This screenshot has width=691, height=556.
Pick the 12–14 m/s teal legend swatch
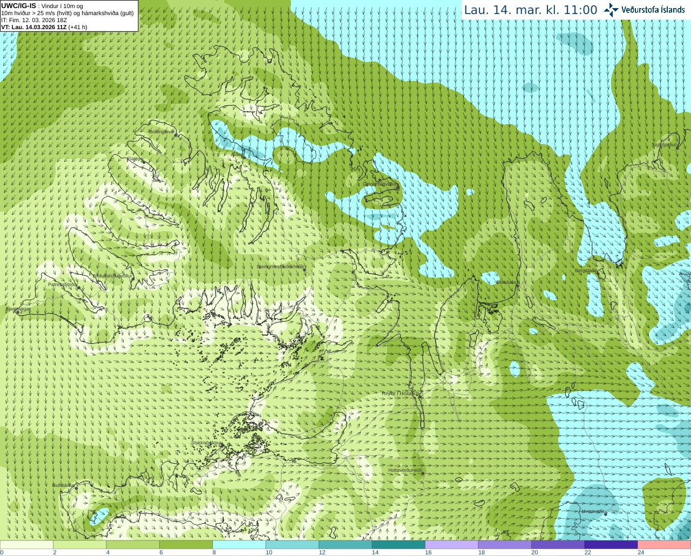tap(345, 545)
